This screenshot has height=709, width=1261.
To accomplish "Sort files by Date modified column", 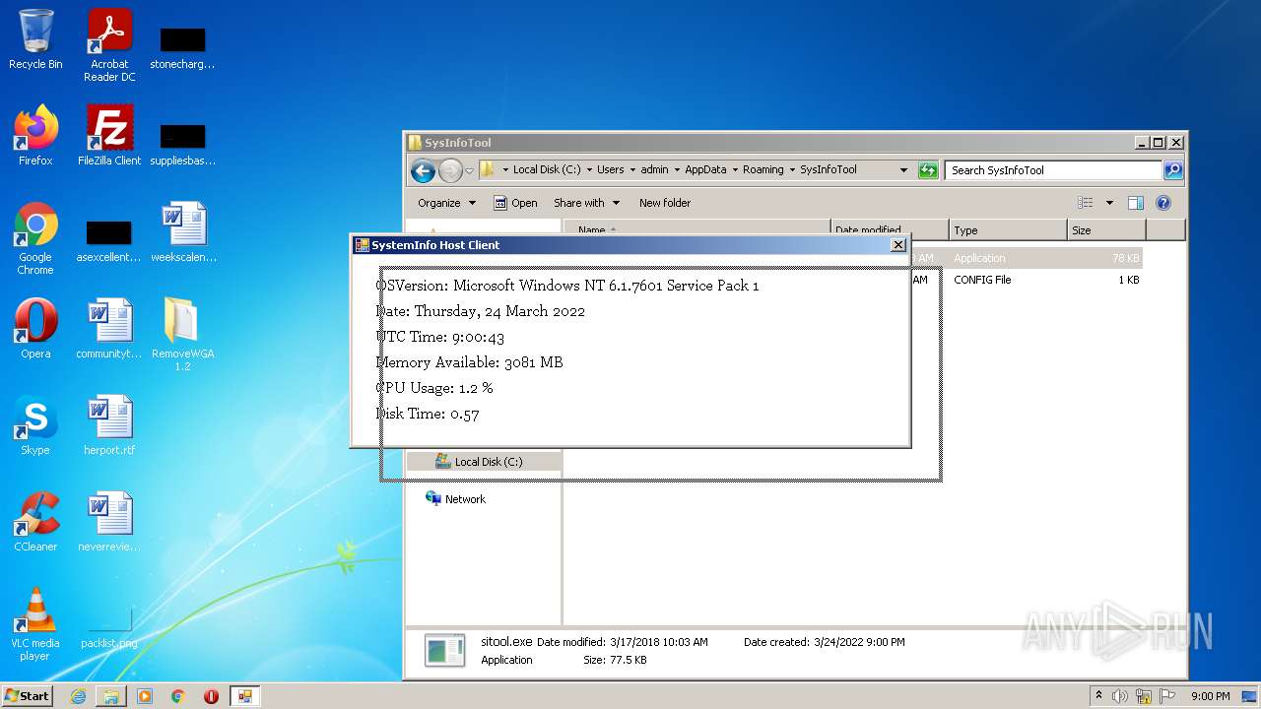I will [890, 230].
